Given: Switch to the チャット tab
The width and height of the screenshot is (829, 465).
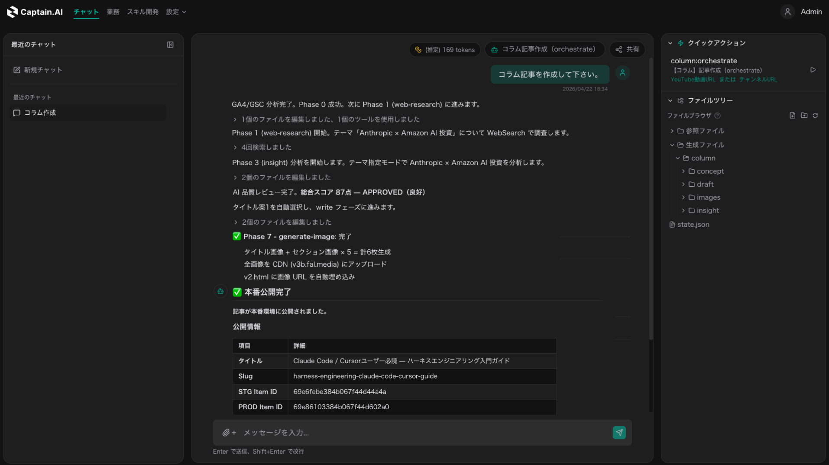Looking at the screenshot, I should [x=86, y=12].
